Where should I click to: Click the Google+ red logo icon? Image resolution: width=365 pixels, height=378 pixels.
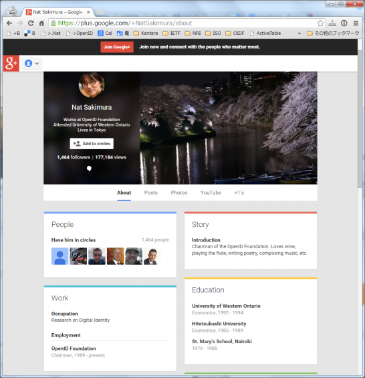(x=11, y=63)
